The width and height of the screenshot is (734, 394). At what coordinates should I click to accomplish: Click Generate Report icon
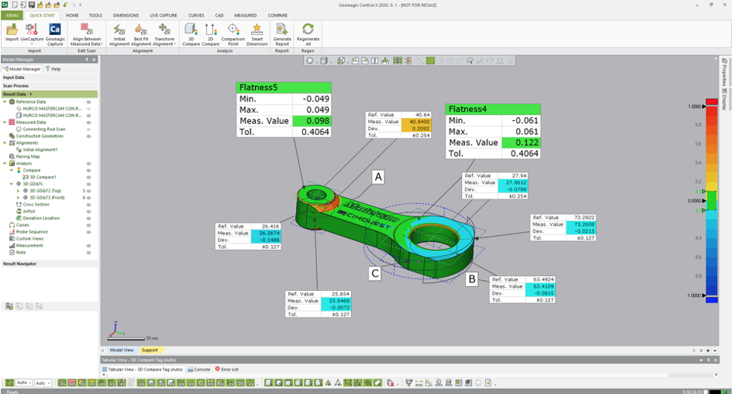282,30
